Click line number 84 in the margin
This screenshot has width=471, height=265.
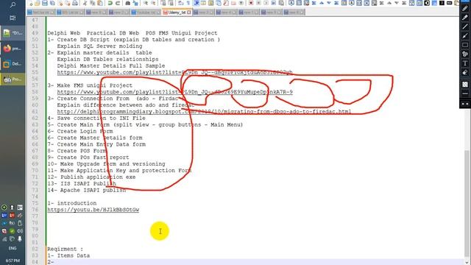pyautogui.click(x=35, y=262)
